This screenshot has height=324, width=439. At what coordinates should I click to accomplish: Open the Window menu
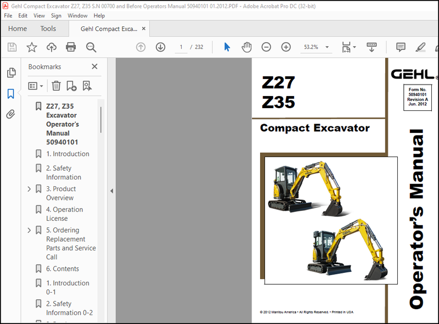[77, 15]
